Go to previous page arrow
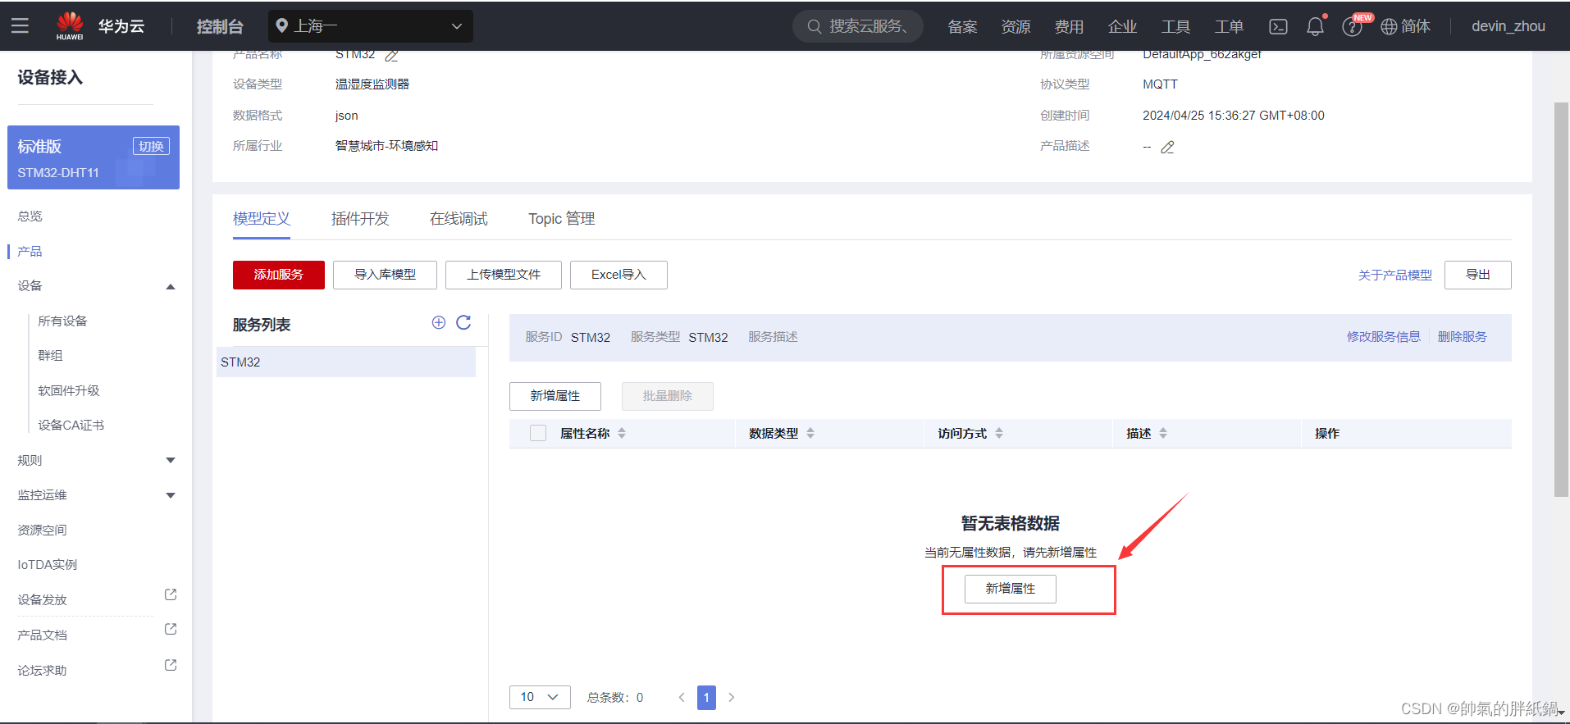1570x724 pixels. coord(682,698)
